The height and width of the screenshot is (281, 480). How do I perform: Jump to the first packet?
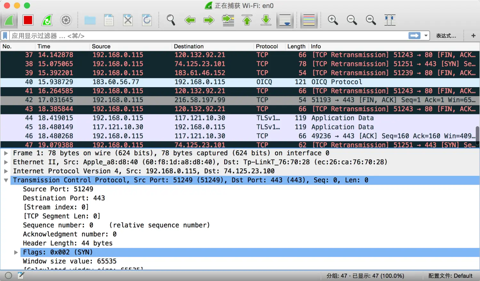pos(247,20)
